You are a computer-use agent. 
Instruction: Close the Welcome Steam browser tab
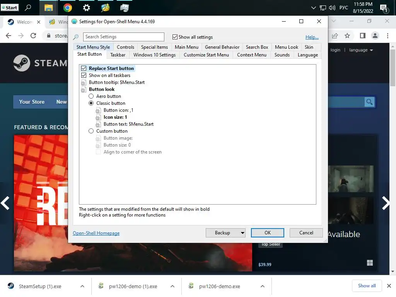click(x=39, y=22)
